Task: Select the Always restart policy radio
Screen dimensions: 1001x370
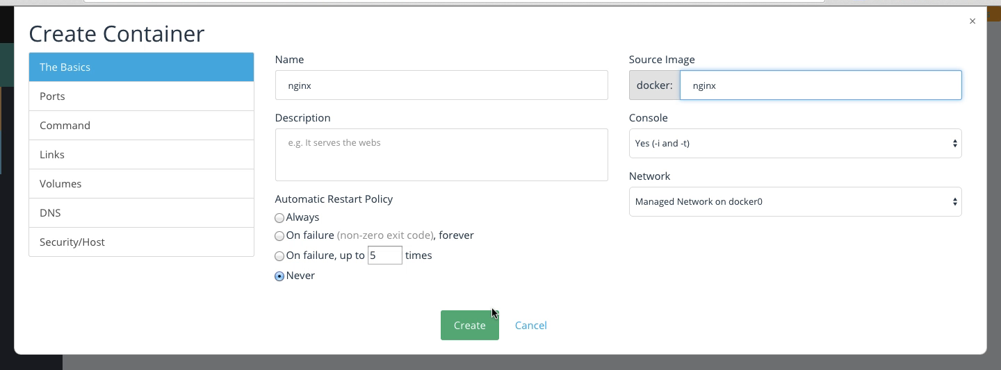Action: click(x=279, y=218)
